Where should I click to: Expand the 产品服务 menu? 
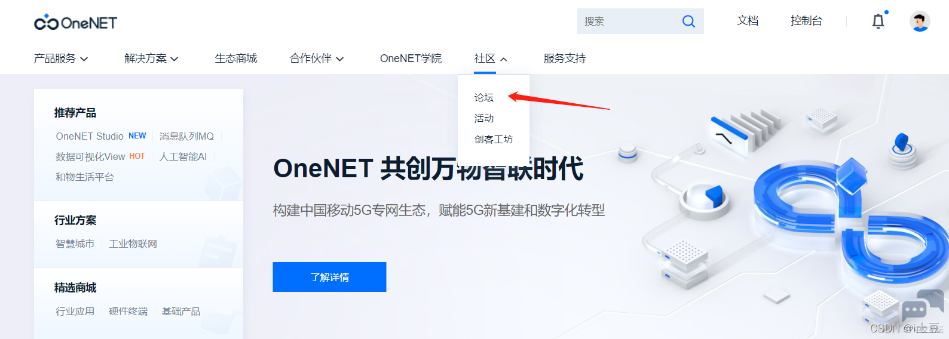(x=61, y=58)
